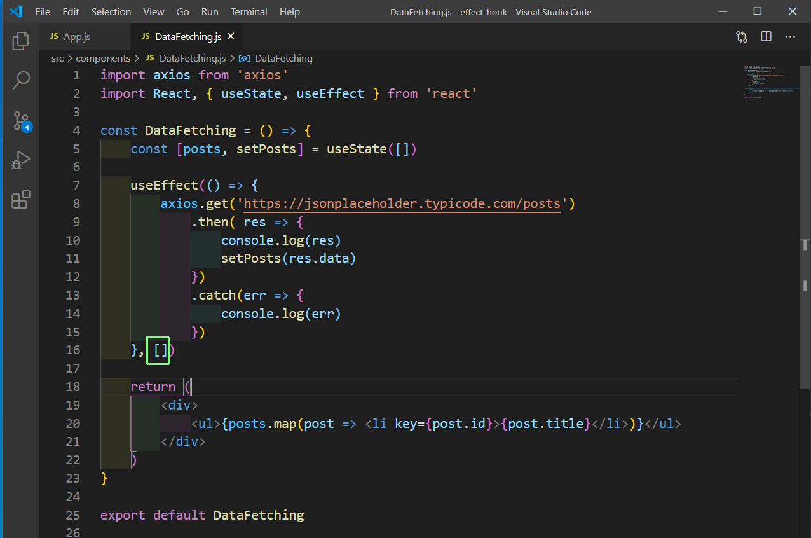Select the DataFetching.js editor tab

tap(187, 37)
